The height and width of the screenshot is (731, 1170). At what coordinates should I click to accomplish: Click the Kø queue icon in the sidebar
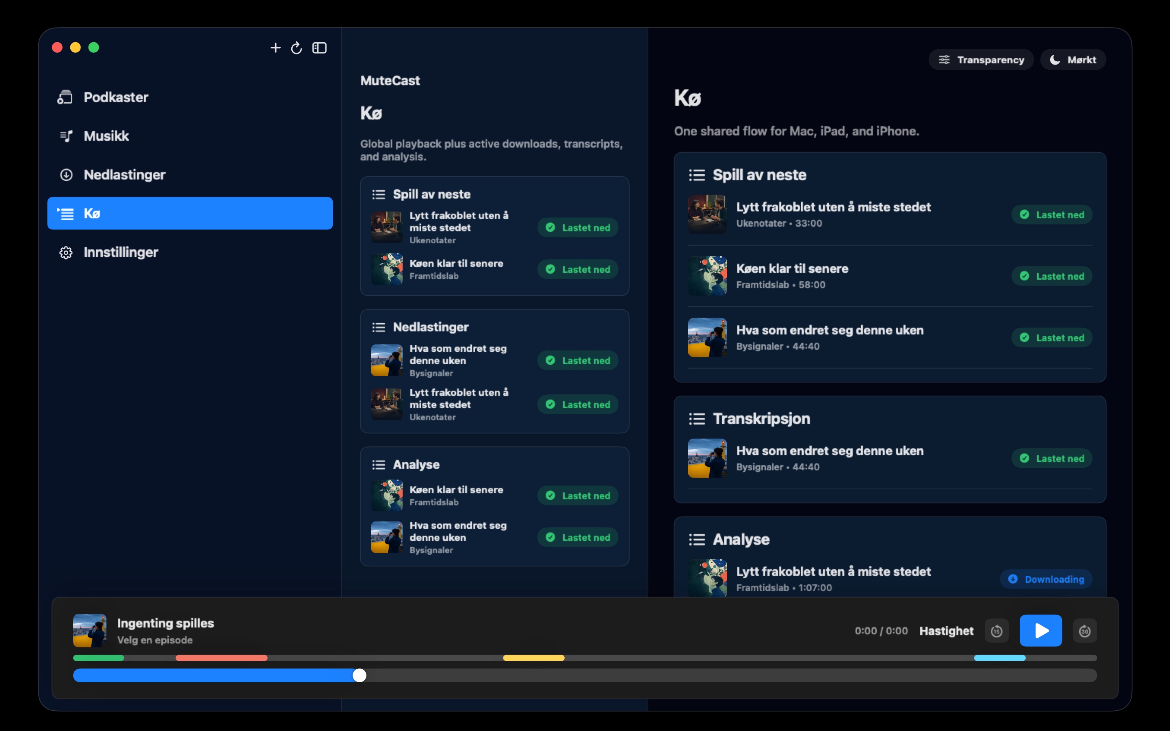click(x=66, y=213)
